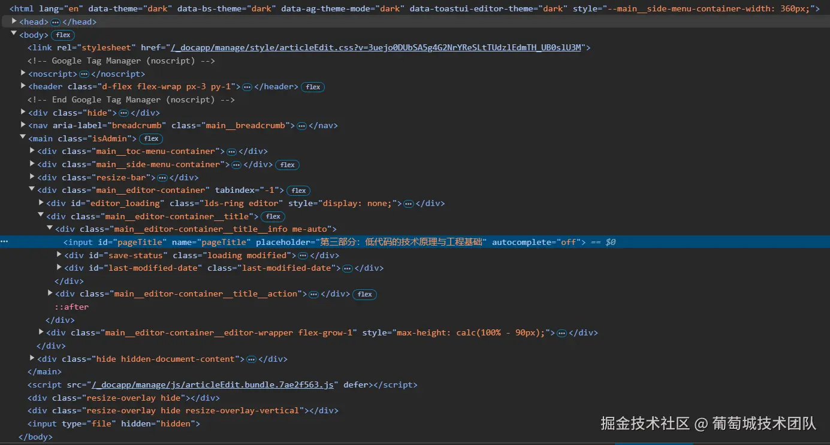Click the ellipsis in main__editor-container__title__action row
This screenshot has height=445, width=830.
[313, 294]
